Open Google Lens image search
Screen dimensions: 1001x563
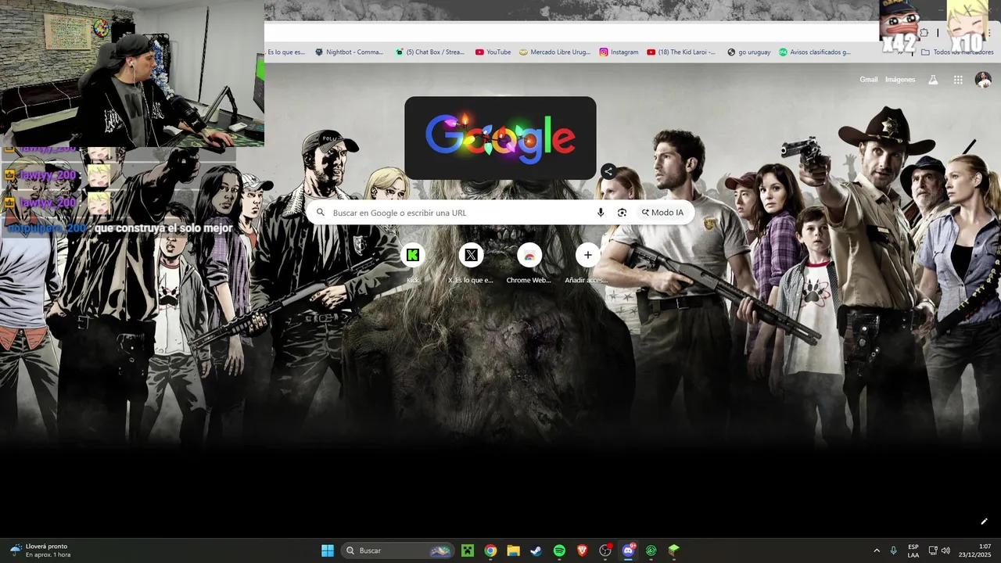(x=622, y=213)
